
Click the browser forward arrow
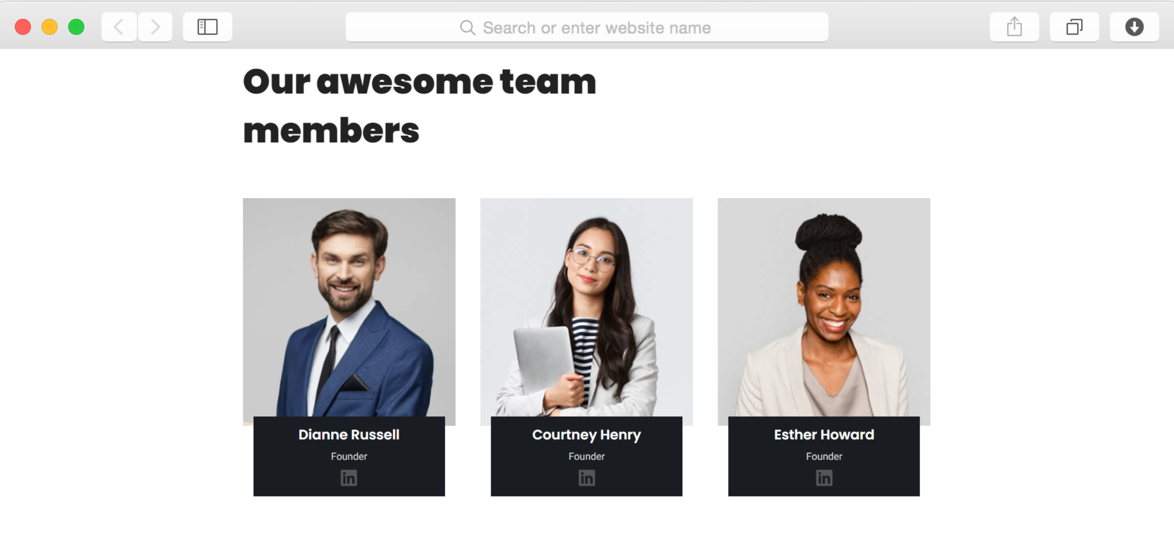click(155, 27)
